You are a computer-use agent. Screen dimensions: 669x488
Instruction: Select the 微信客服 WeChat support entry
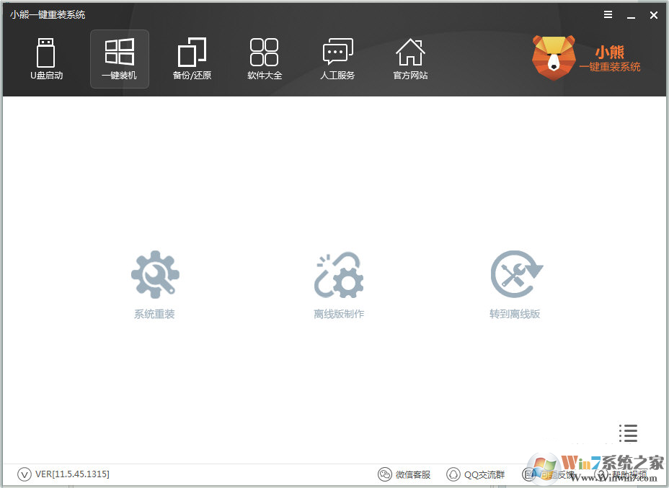coord(406,474)
